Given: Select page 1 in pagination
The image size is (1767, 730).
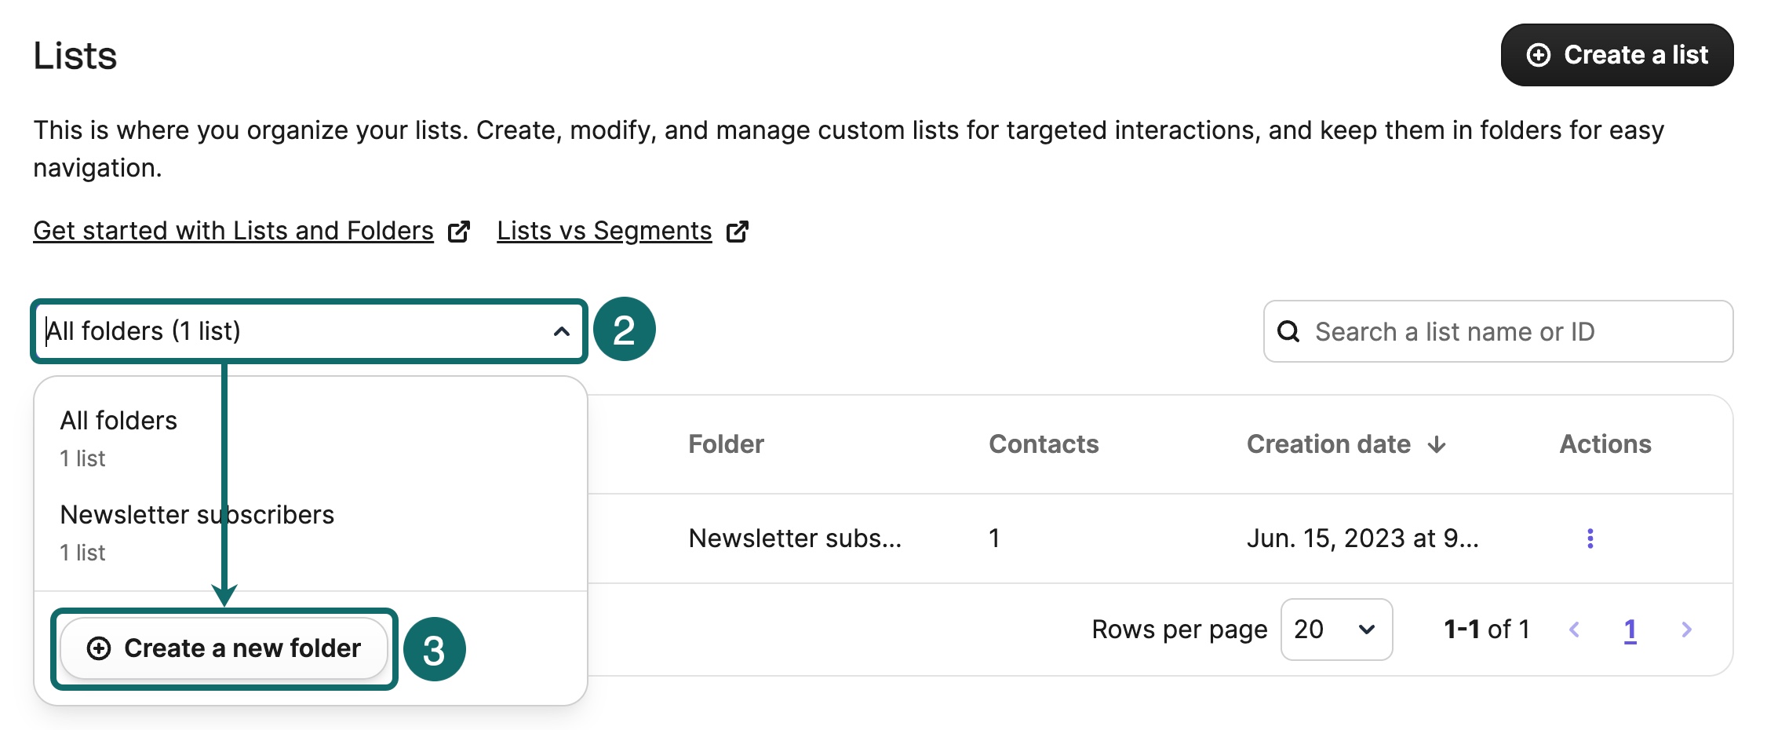Looking at the screenshot, I should pos(1630,630).
